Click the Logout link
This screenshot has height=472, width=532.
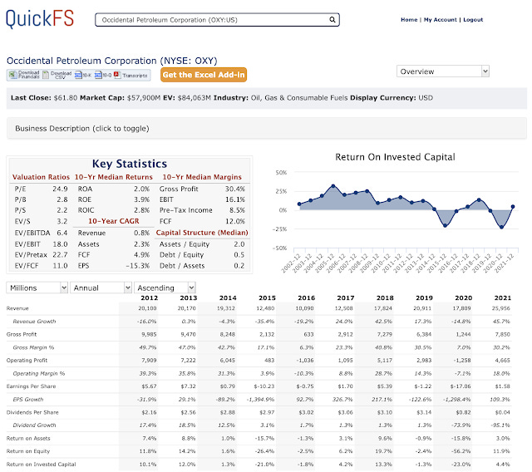[x=473, y=20]
